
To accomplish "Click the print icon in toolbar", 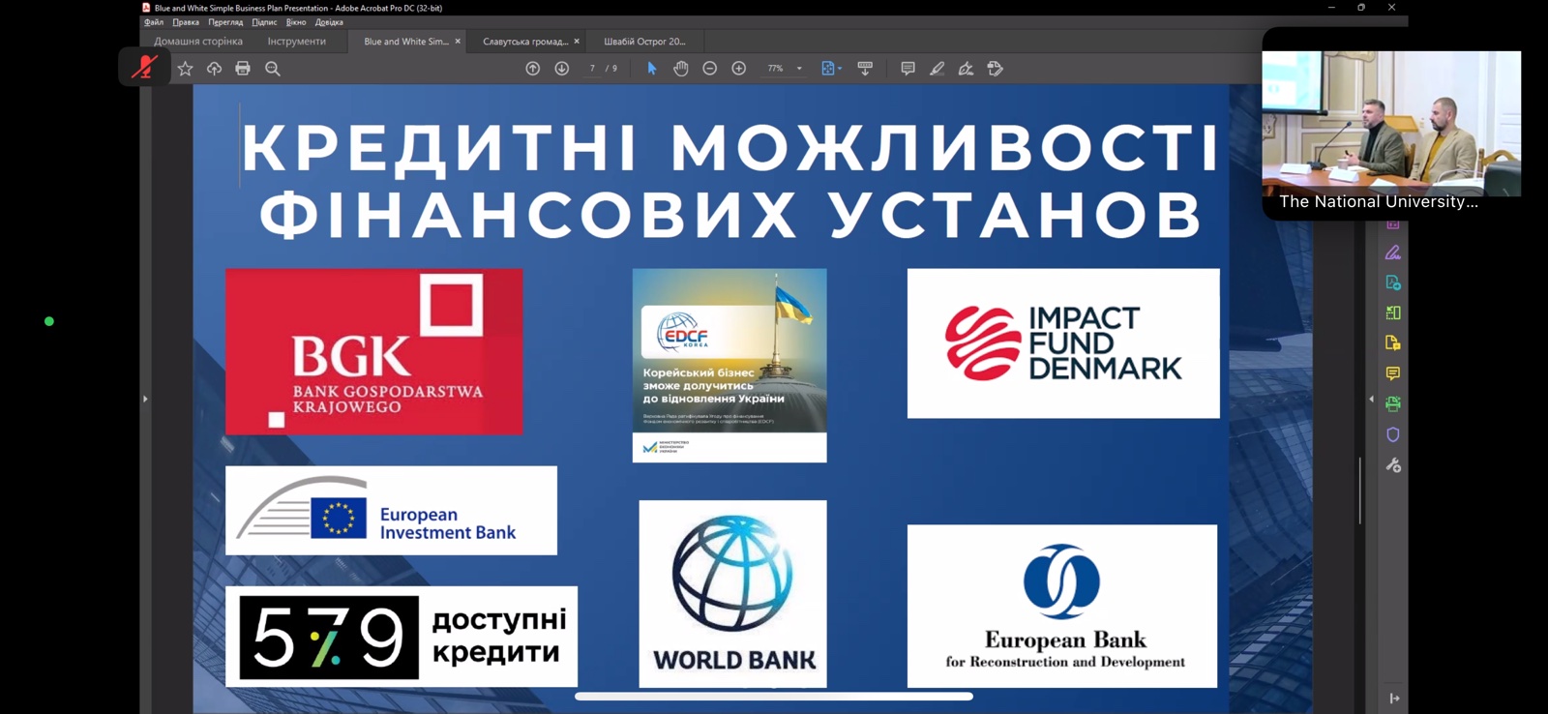I will point(243,69).
